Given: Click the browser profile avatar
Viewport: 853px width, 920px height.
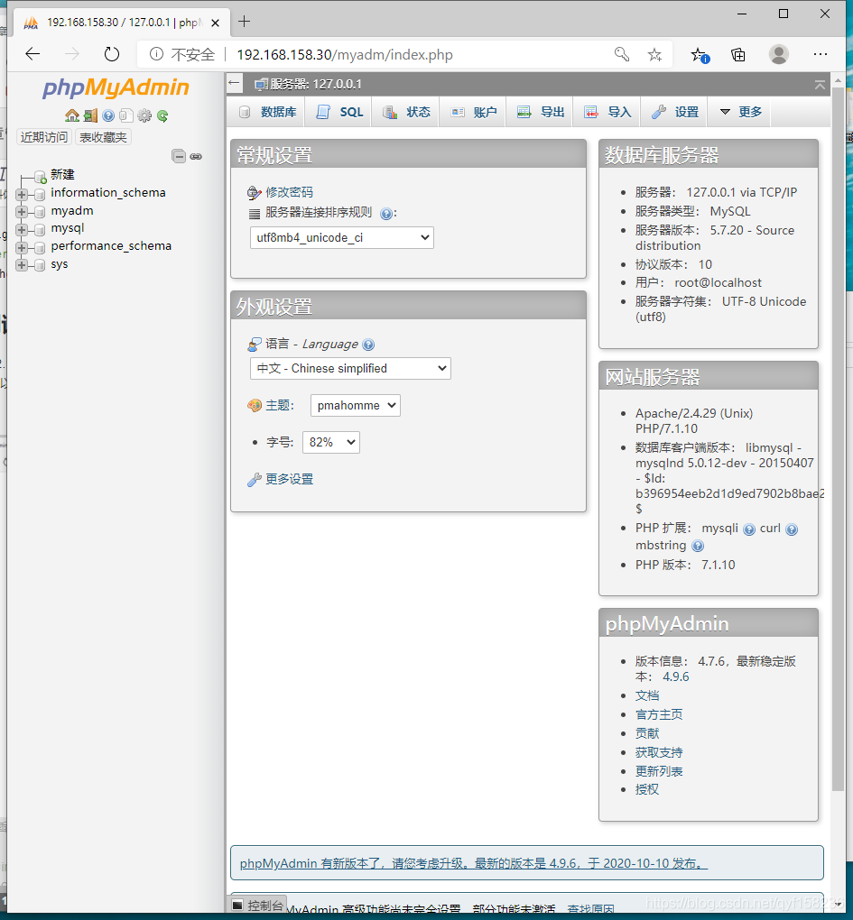Looking at the screenshot, I should (x=778, y=54).
